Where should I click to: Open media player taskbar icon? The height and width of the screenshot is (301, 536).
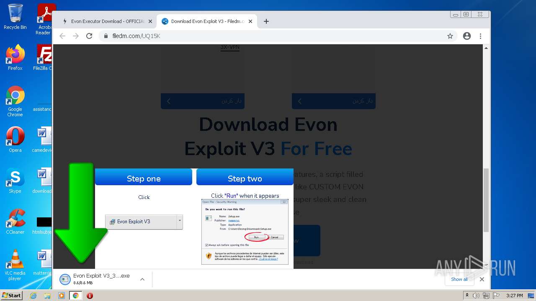tap(62, 296)
